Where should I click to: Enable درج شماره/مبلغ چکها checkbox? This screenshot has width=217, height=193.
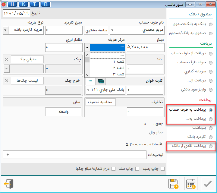click(x=114, y=169)
